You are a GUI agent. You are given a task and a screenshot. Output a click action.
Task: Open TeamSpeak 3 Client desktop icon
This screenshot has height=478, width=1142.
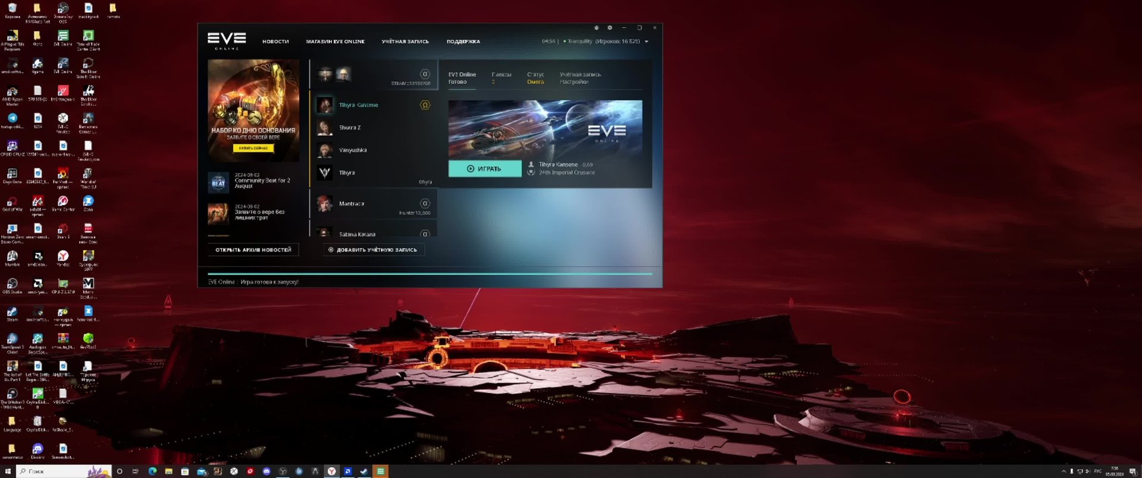(x=12, y=343)
